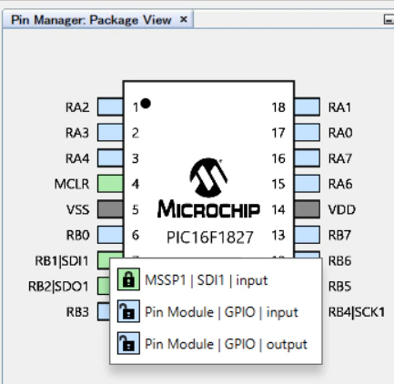The height and width of the screenshot is (384, 394).
Task: Click pin 13 RB7 pad
Action: tap(308, 235)
